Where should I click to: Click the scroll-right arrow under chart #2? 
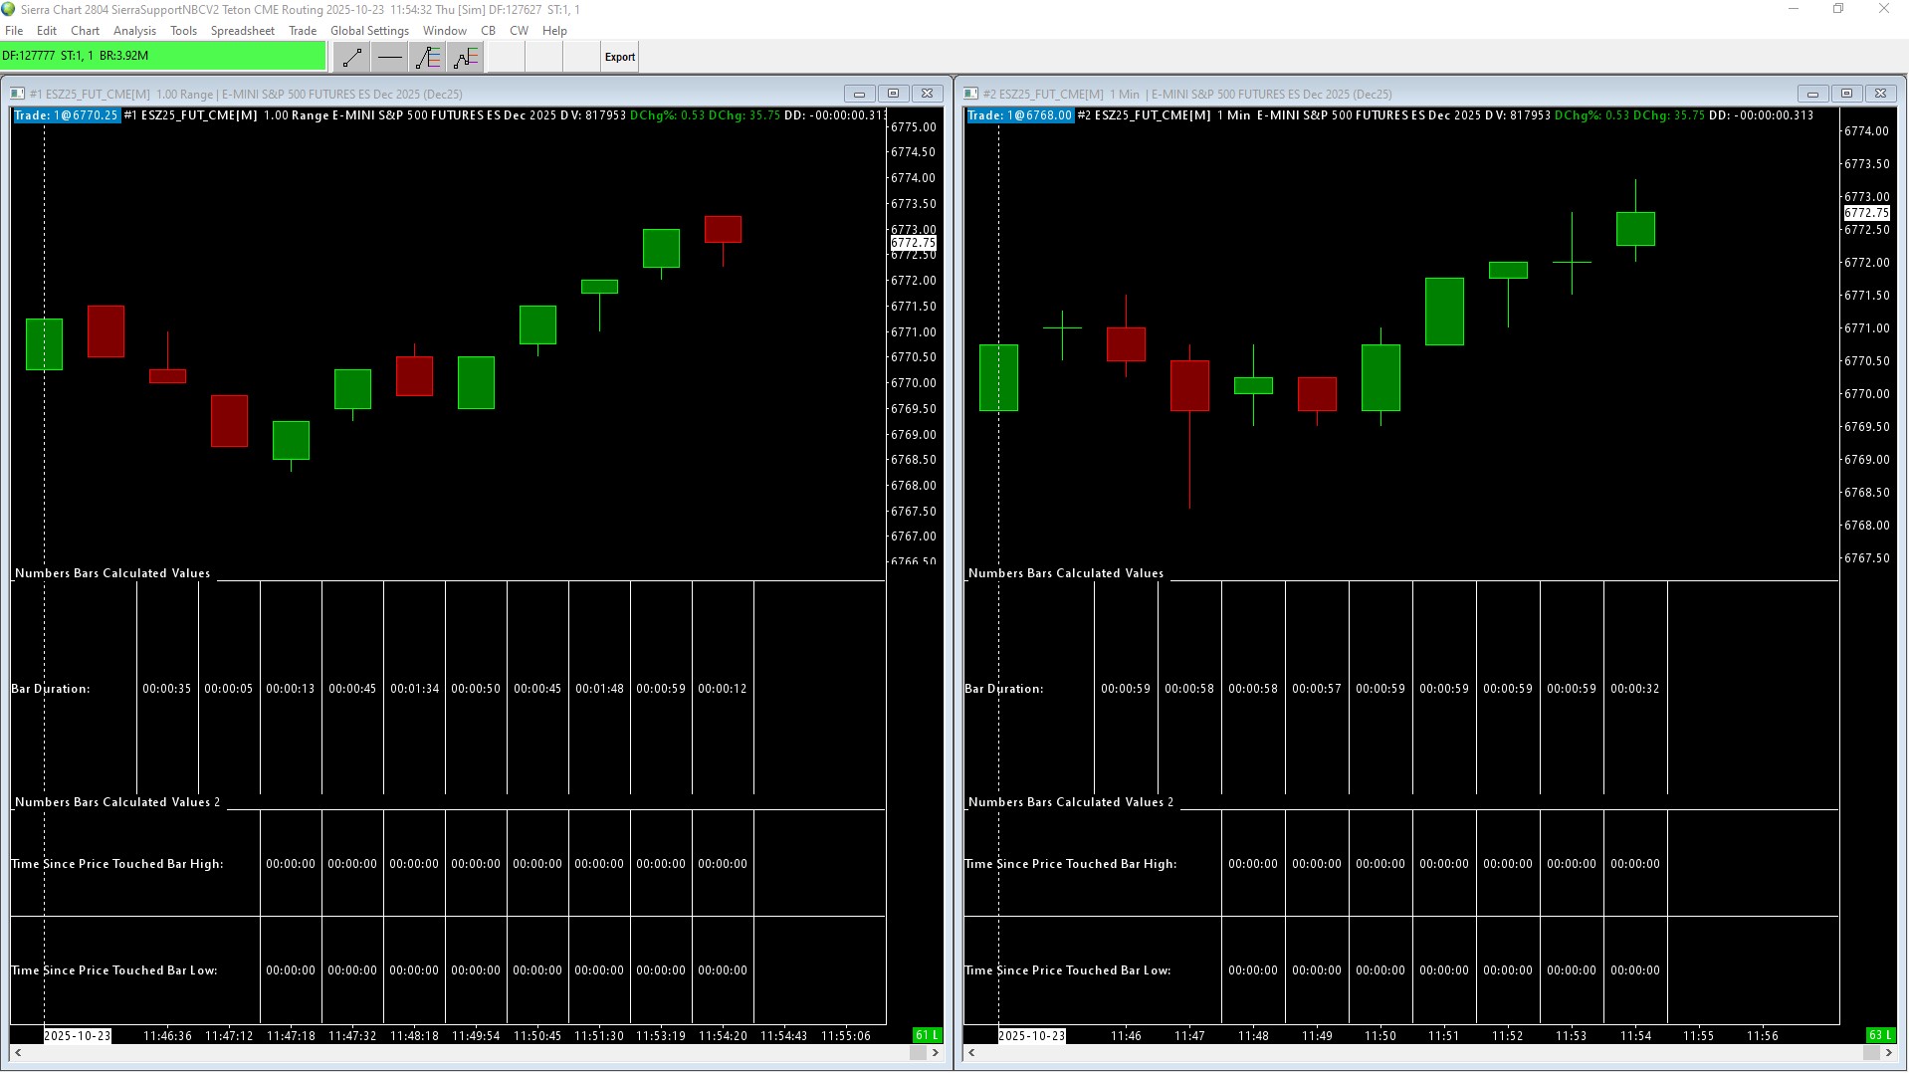pos(1888,1052)
